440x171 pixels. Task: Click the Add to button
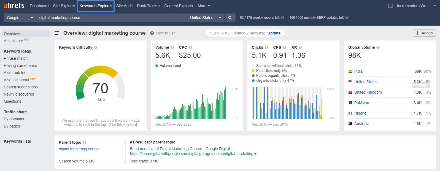pos(424,33)
